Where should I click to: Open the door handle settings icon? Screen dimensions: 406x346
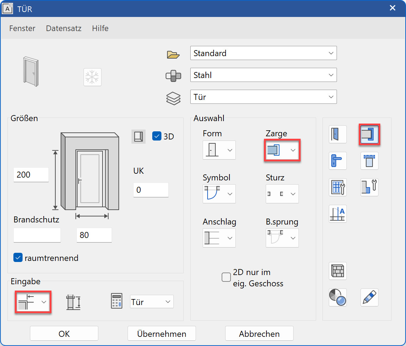click(x=338, y=161)
